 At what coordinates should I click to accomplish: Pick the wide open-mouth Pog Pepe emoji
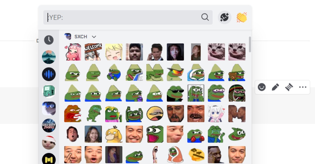(x=155, y=134)
